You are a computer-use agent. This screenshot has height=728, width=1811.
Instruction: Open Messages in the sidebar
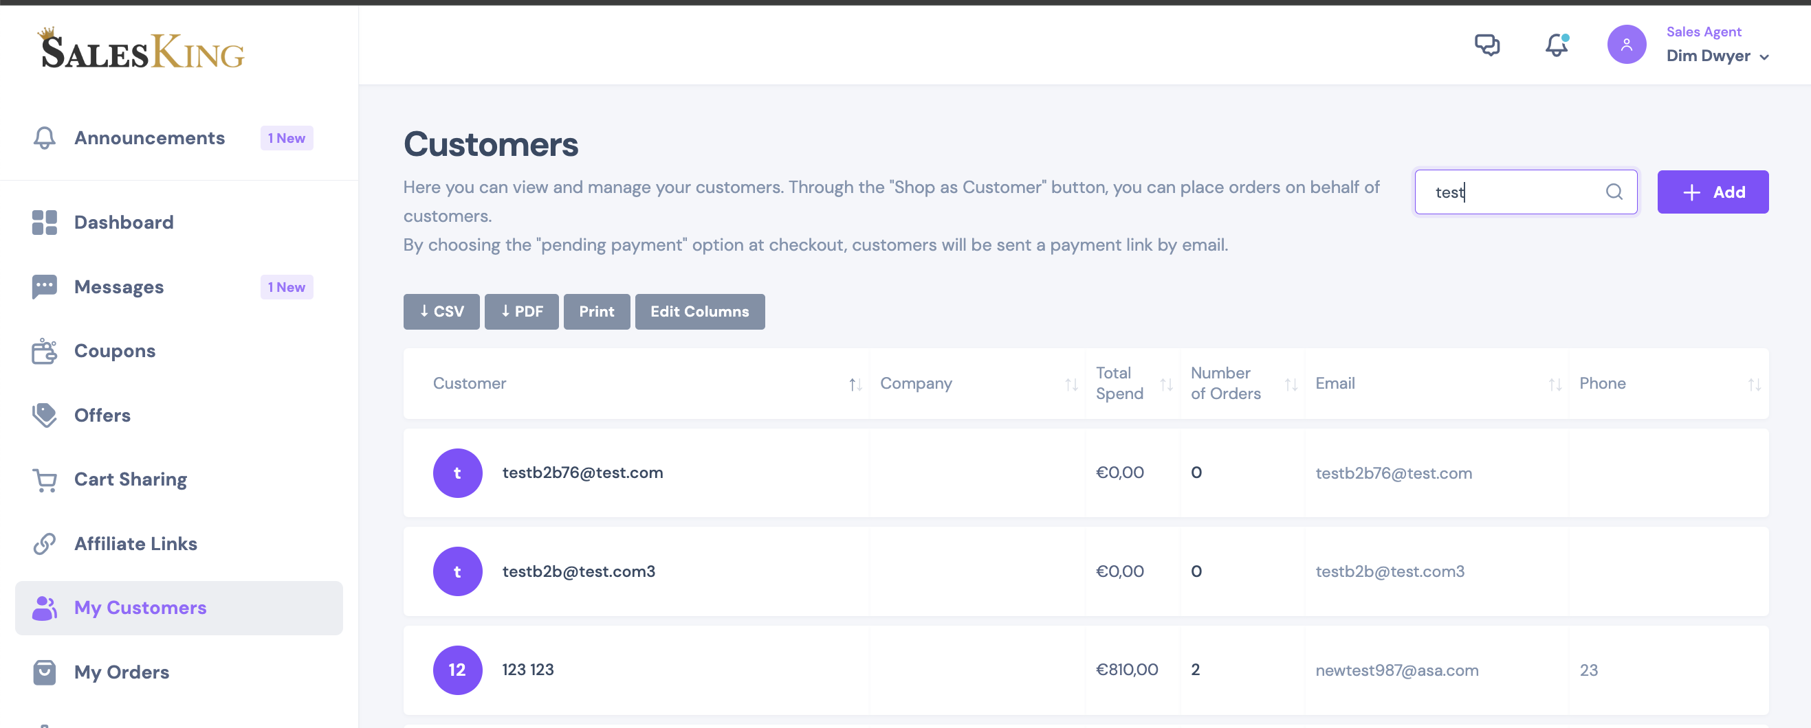click(119, 286)
